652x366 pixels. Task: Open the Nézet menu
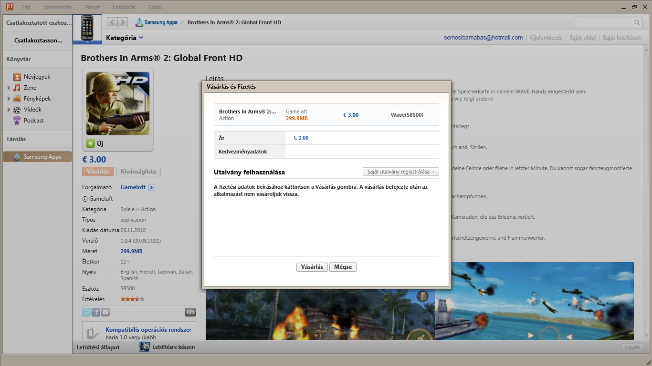pos(93,7)
